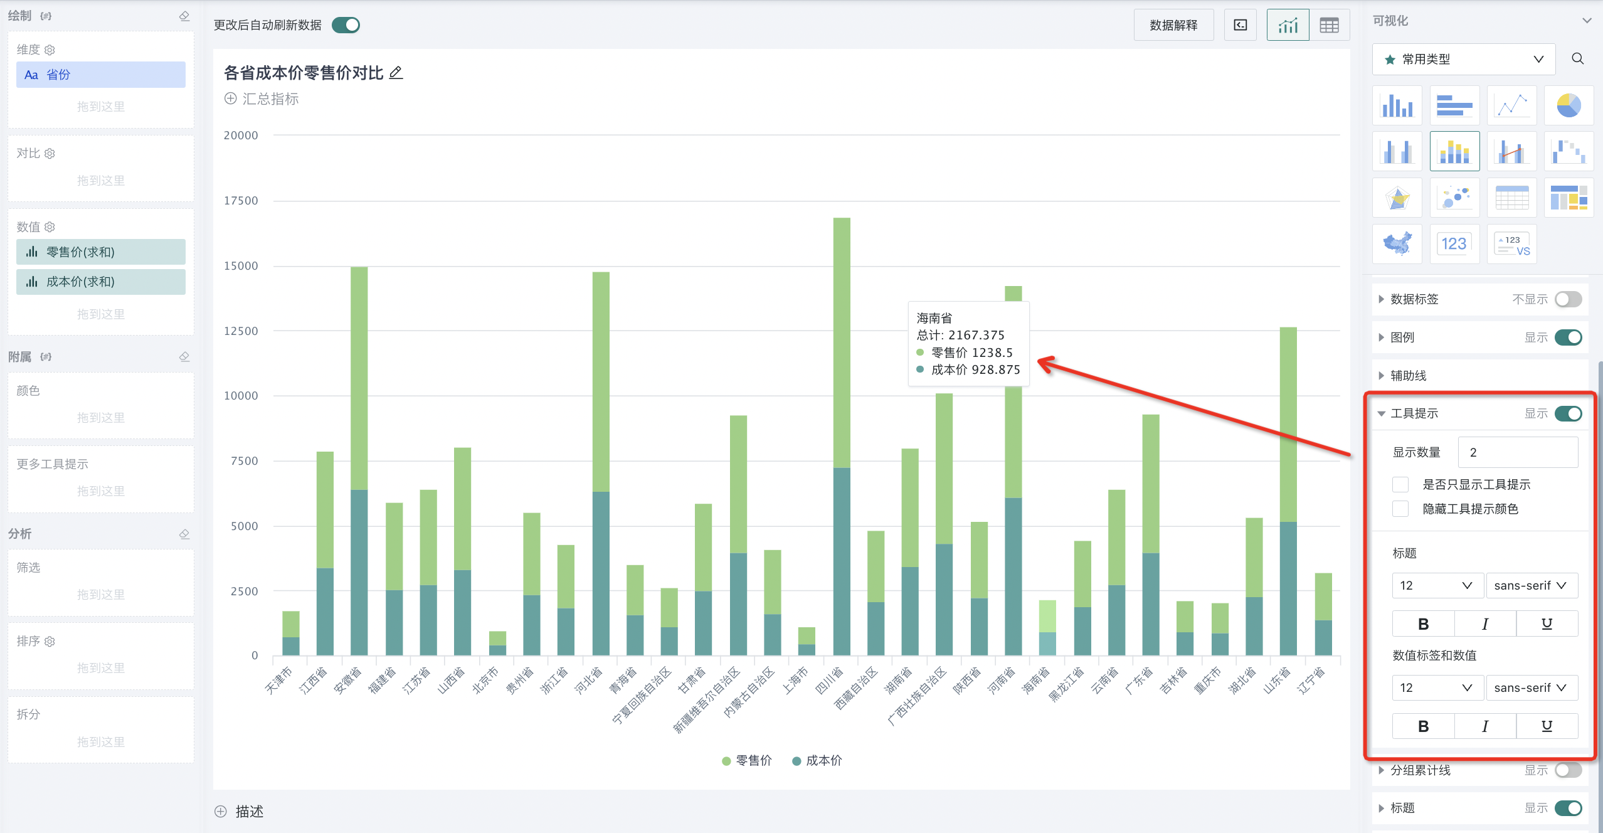This screenshot has width=1603, height=833.
Task: Pick the scatter bubble chart icon
Action: click(1454, 198)
